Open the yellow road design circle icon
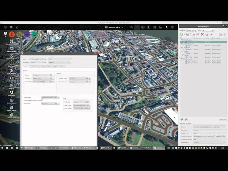This screenshot has width=228, height=171. tap(19, 34)
